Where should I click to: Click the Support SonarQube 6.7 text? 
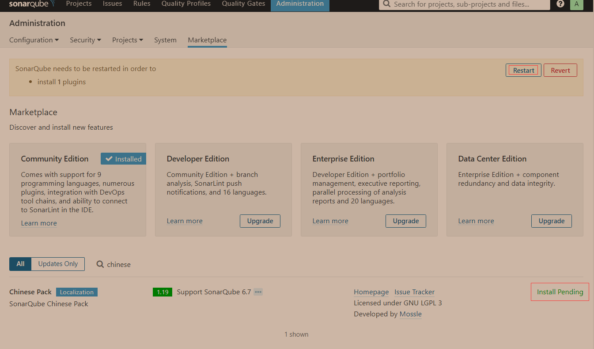pos(214,292)
